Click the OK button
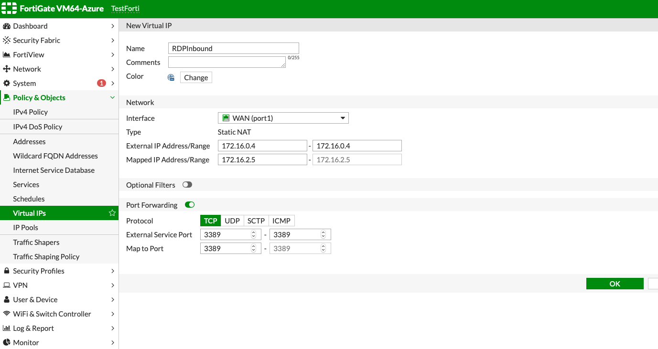 615,283
